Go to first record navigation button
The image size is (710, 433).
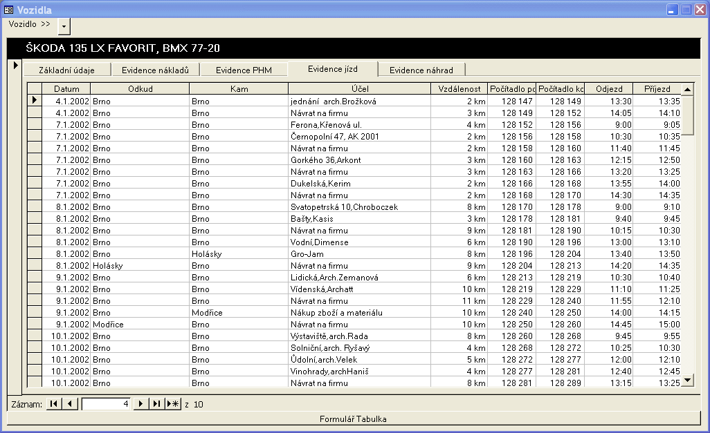tap(53, 404)
